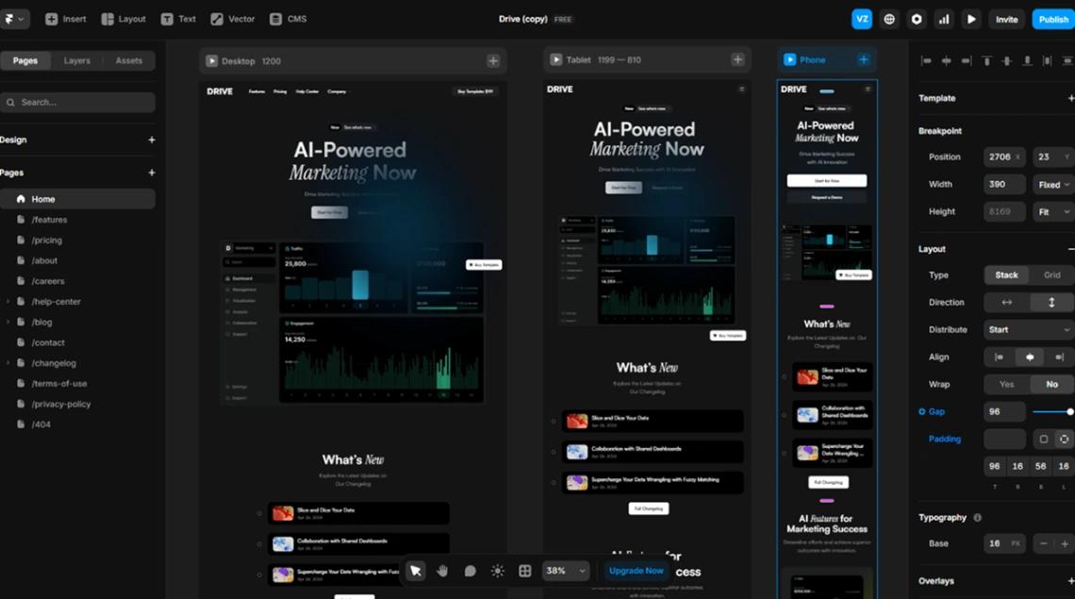Select the comment bubble tool
The width and height of the screenshot is (1075, 599).
(470, 571)
